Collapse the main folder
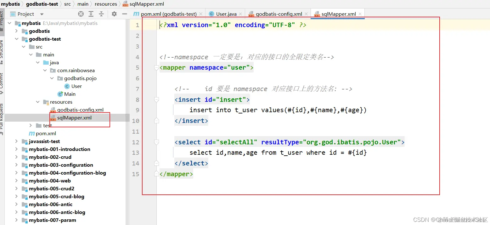 (31, 55)
